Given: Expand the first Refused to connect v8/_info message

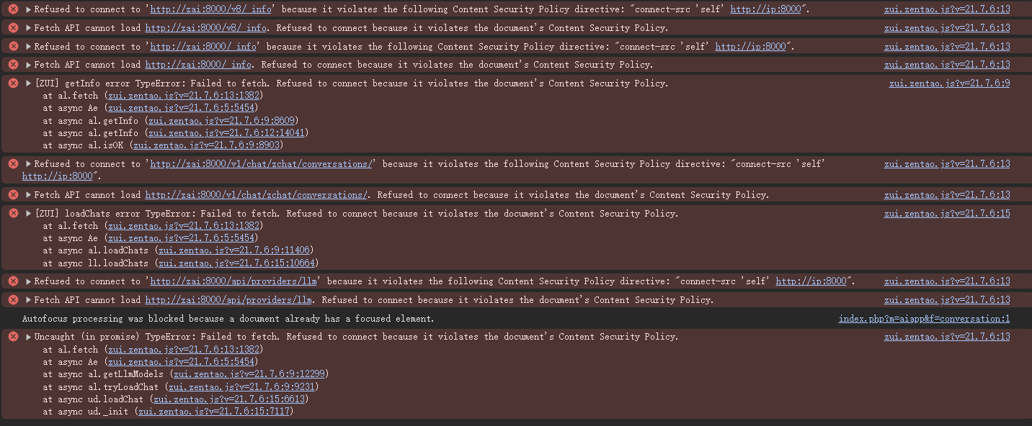Looking at the screenshot, I should coord(29,9).
